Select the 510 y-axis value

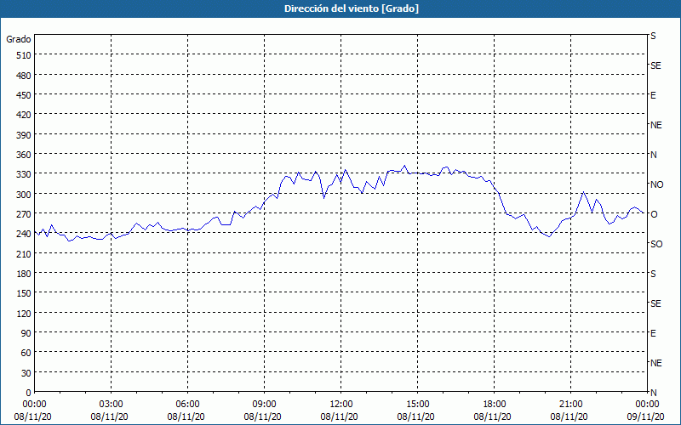pyautogui.click(x=24, y=55)
